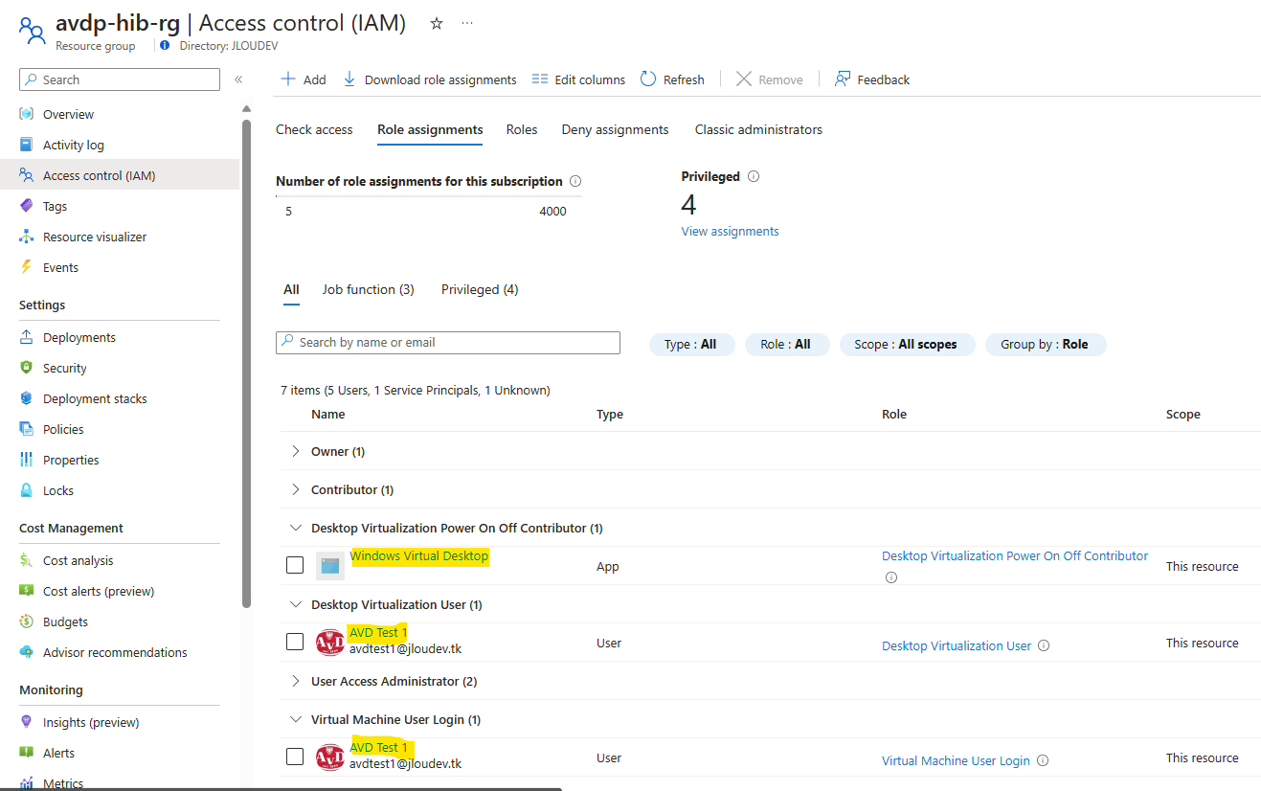1261x791 pixels.
Task: Open the Roles tab
Action: (522, 129)
